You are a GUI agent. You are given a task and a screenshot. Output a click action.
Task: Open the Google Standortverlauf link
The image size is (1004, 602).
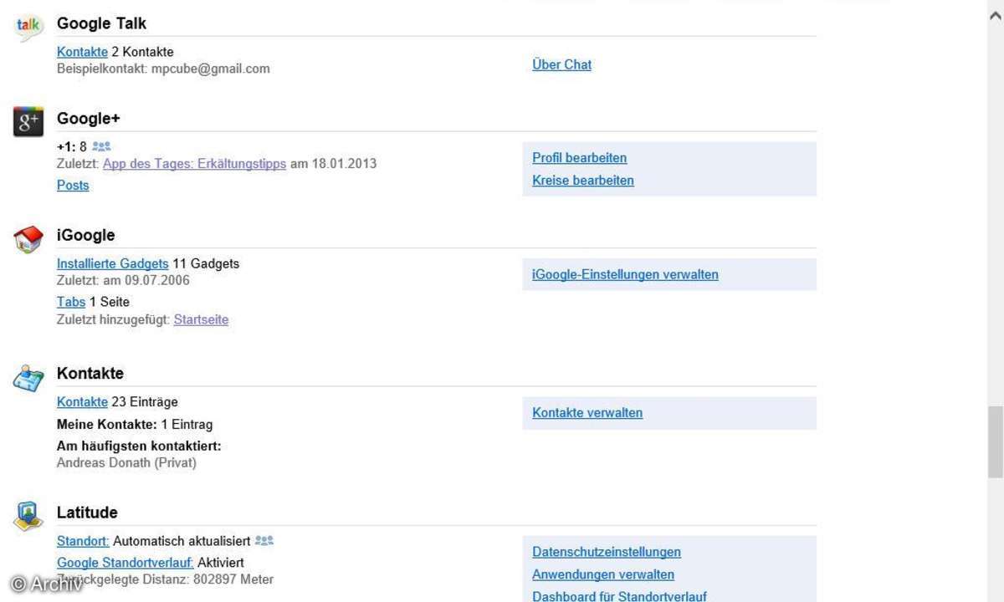click(125, 563)
